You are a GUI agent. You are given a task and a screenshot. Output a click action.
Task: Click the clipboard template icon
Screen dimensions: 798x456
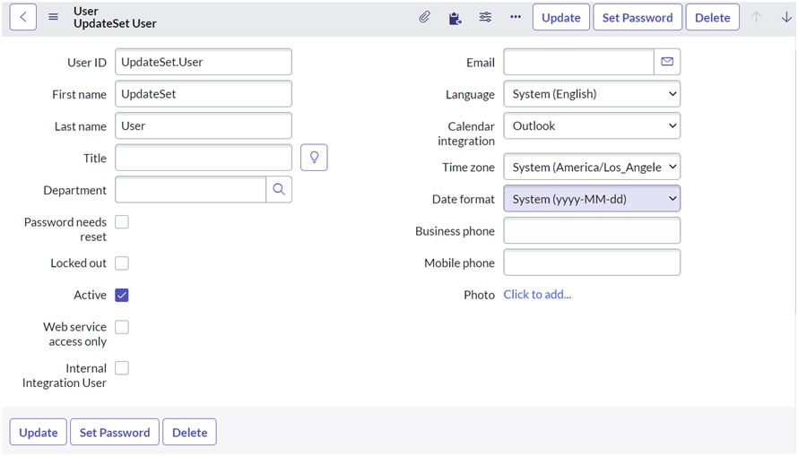[x=455, y=17]
